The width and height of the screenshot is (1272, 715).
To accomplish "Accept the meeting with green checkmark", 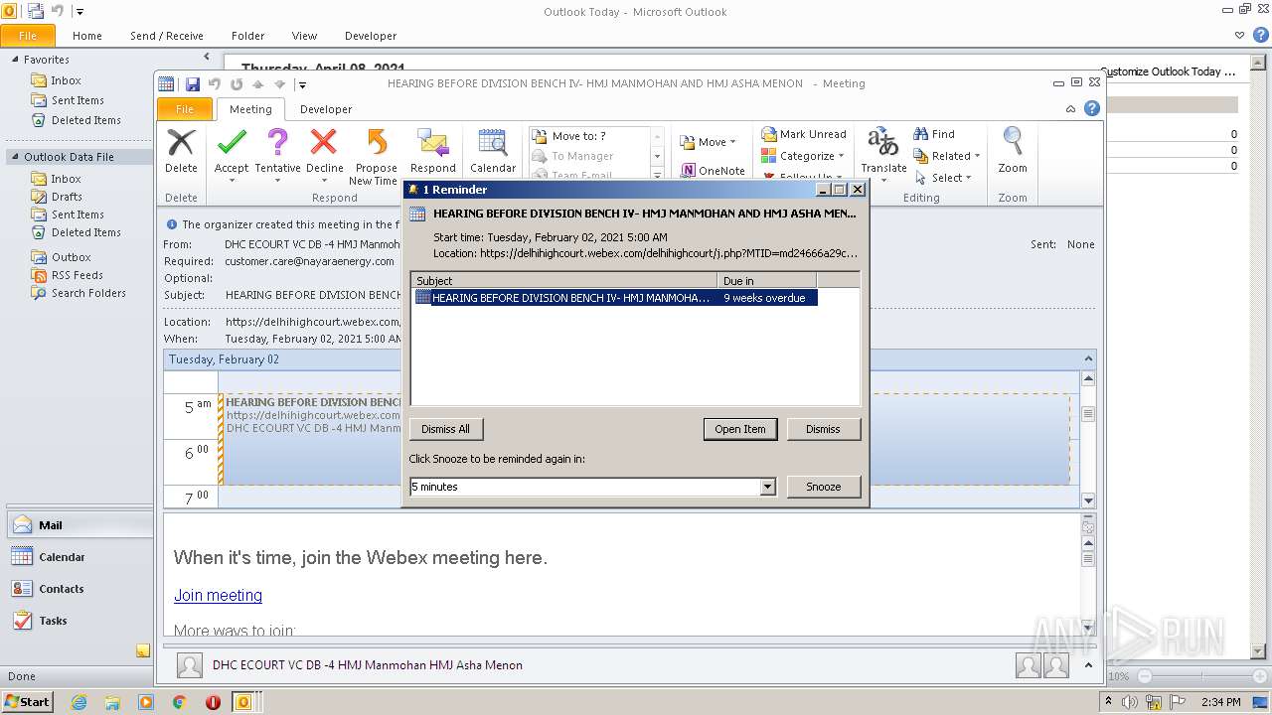I will tap(232, 152).
